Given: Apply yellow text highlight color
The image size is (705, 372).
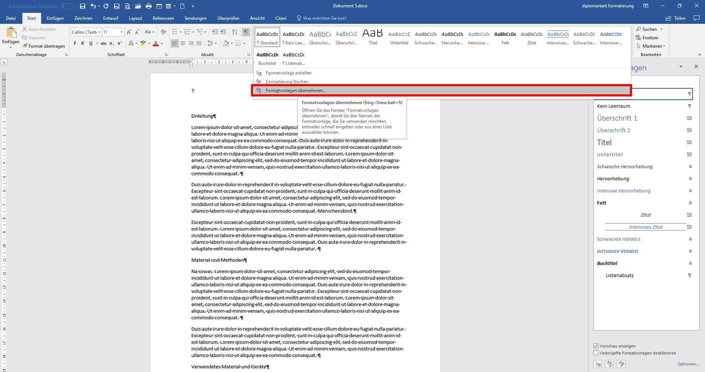Looking at the screenshot, I should click(x=143, y=43).
